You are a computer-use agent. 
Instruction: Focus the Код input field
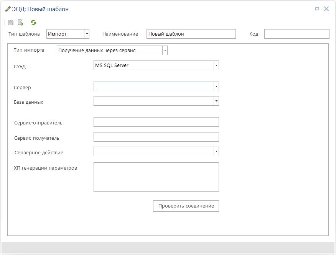click(x=296, y=34)
